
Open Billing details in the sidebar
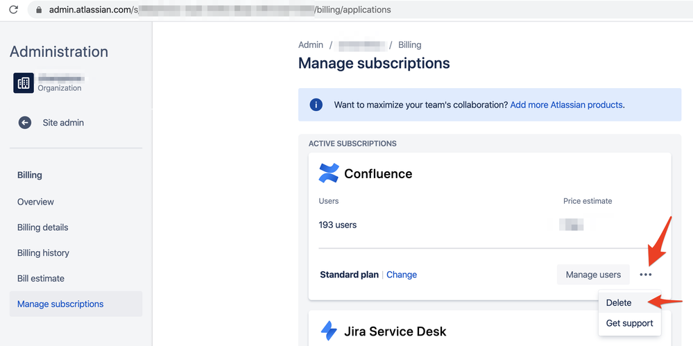[43, 227]
